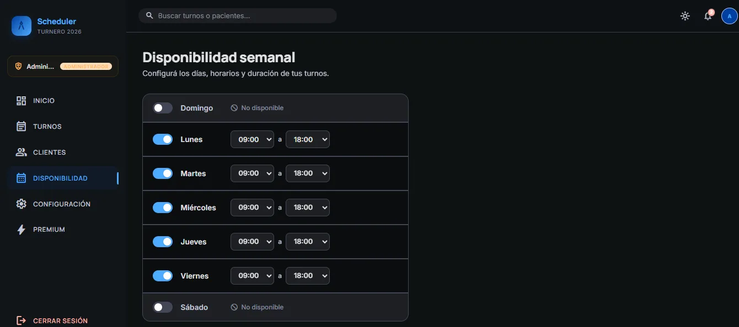Click the Clientes people icon
The width and height of the screenshot is (739, 327).
(22, 152)
